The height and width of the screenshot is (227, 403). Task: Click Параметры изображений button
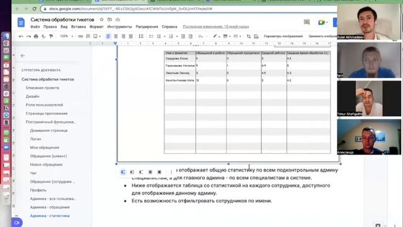tap(283, 37)
